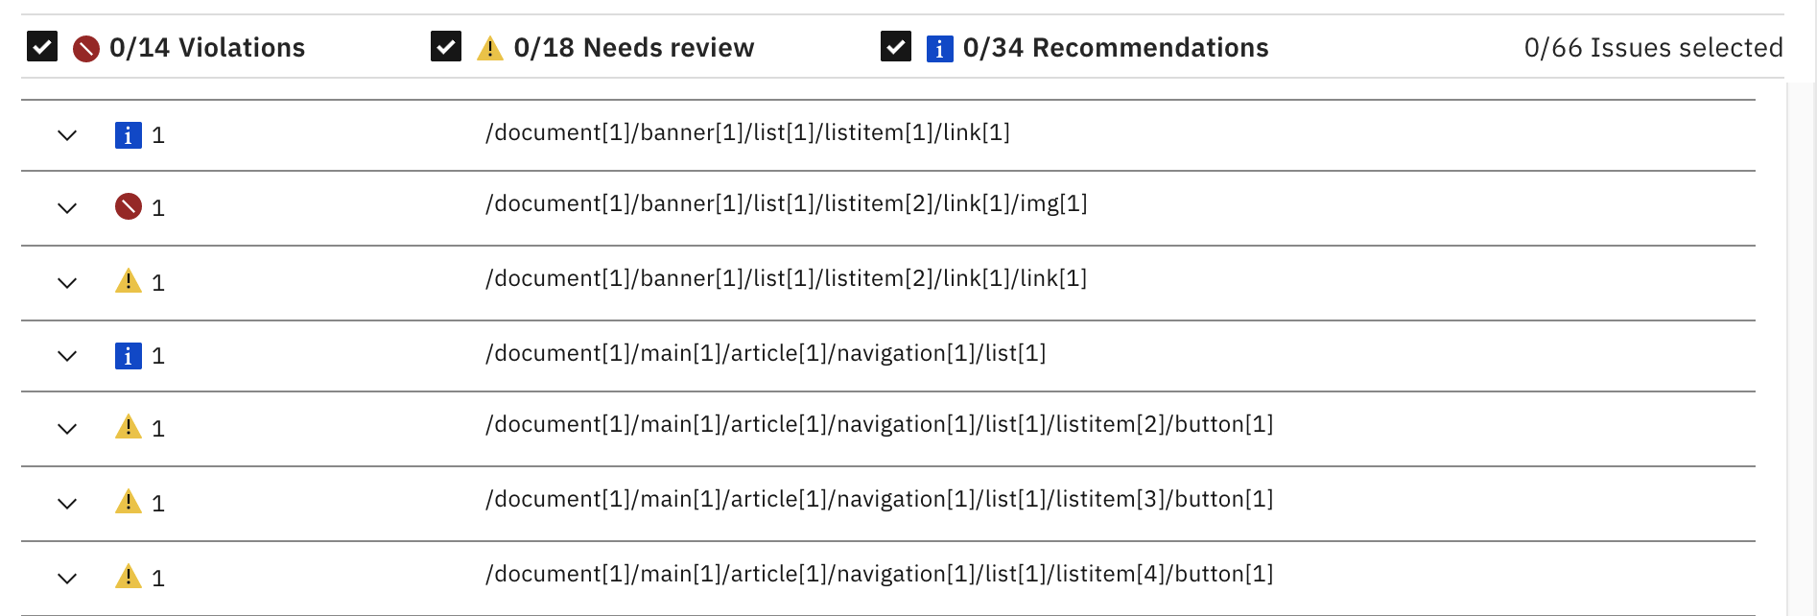Expand the banner listitem[1] link issue row
Screen dimensions: 1817x616
click(x=67, y=135)
